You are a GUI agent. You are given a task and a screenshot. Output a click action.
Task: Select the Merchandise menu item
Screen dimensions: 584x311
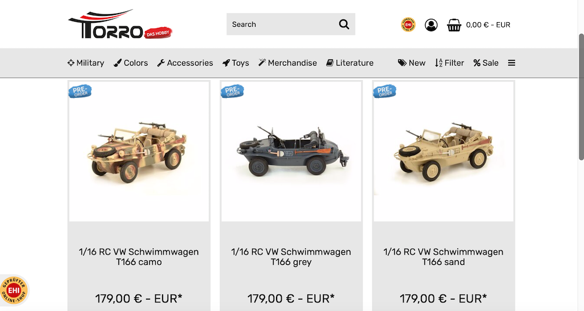287,63
